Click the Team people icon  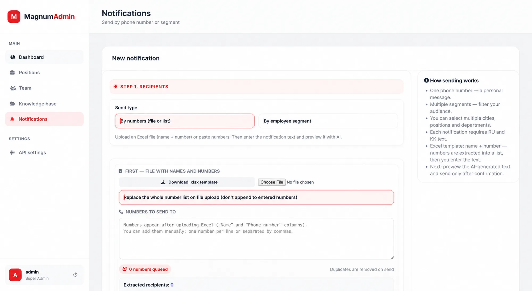[13, 88]
